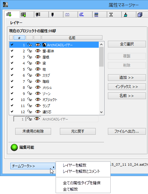Viewport: 148px width, 194px height.
Task: Hide the メッシュ layer via eye icon
Action: point(38,87)
